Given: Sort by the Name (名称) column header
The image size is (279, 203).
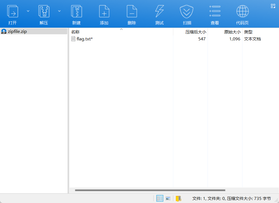Looking at the screenshot, I should coord(75,32).
